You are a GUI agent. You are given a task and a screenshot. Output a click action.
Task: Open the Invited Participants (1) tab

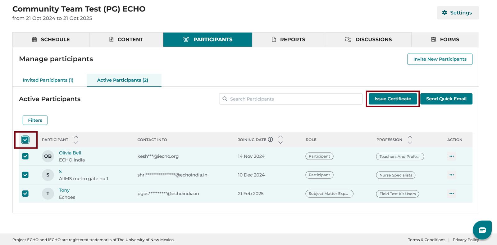[48, 80]
